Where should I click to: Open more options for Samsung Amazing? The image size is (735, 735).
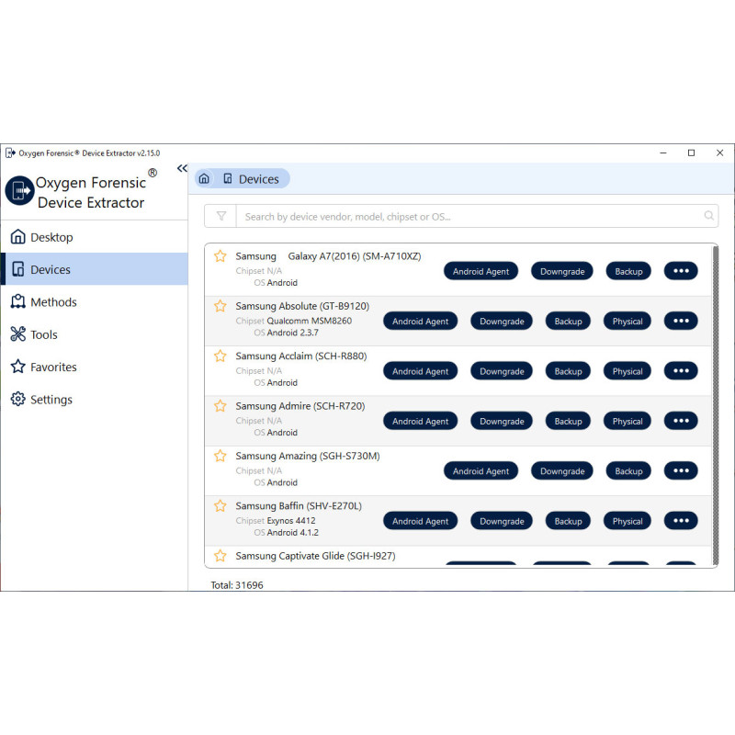(x=681, y=470)
